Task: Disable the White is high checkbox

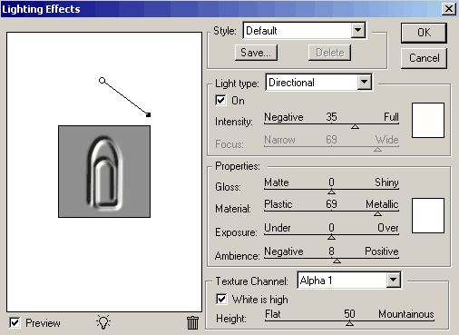Action: [221, 299]
